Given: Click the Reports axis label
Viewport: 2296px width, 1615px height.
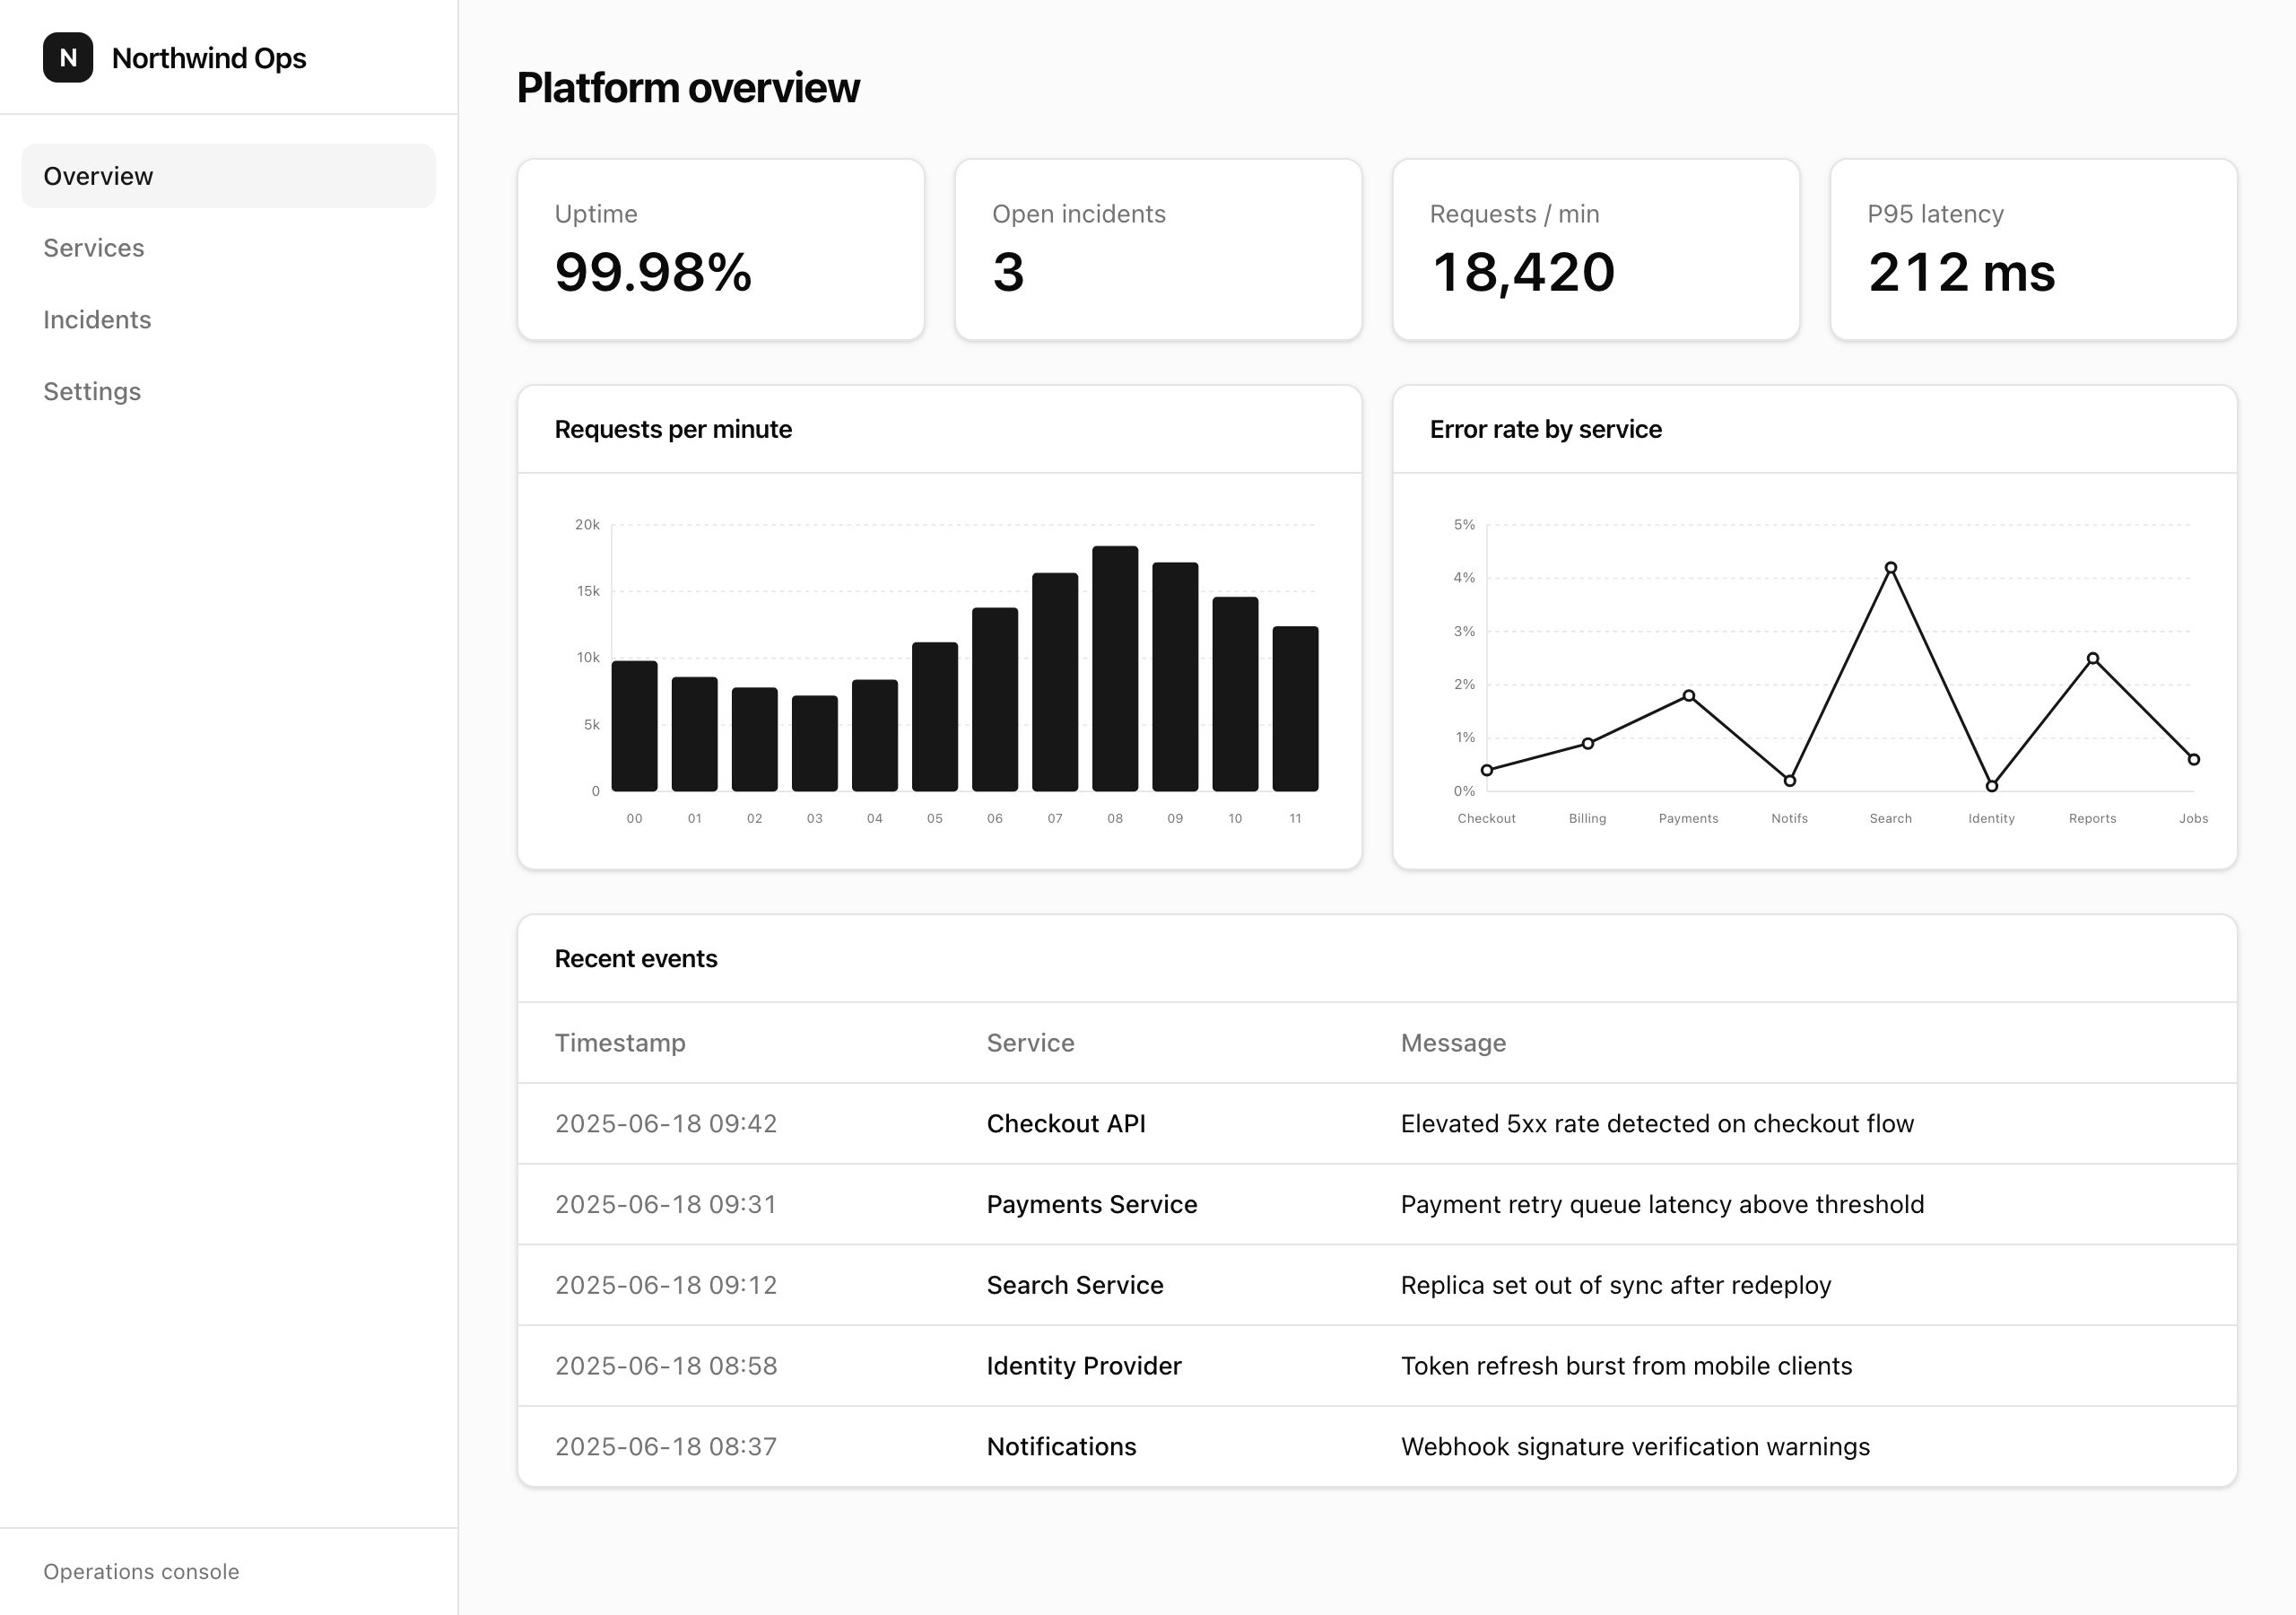Looking at the screenshot, I should [x=2093, y=818].
